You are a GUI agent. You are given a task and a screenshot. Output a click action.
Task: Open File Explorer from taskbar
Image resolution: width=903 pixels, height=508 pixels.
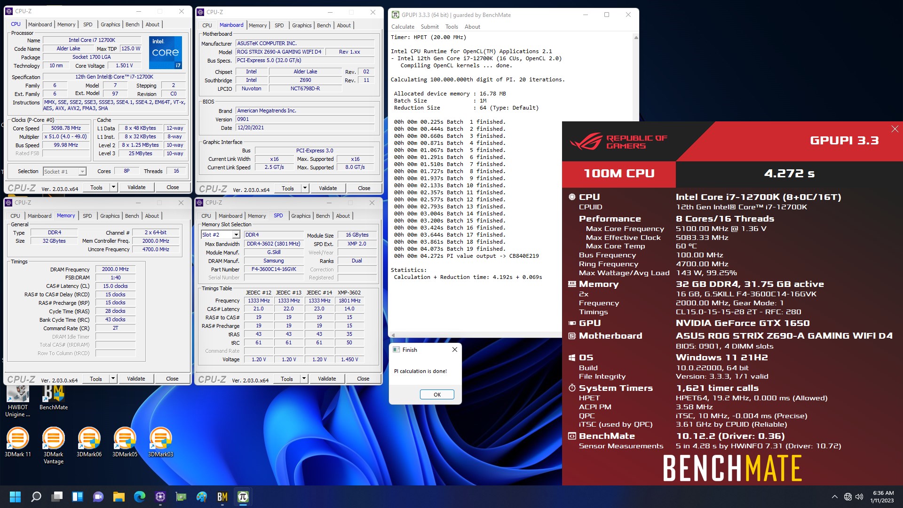[x=119, y=497]
